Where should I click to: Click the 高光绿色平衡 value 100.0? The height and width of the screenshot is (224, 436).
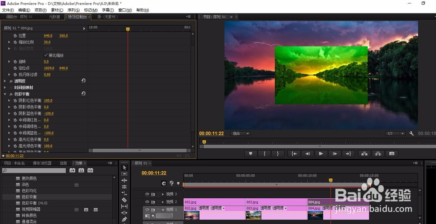pos(48,146)
